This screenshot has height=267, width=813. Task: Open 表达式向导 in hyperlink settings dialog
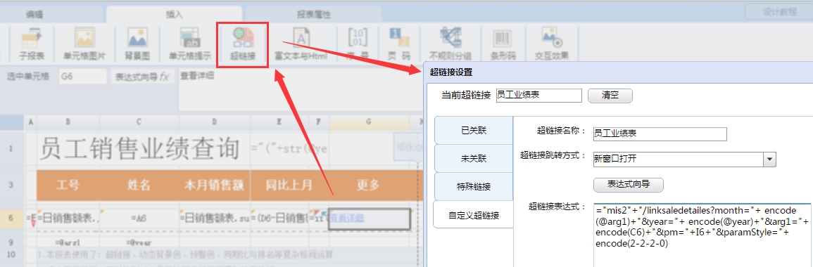(629, 184)
